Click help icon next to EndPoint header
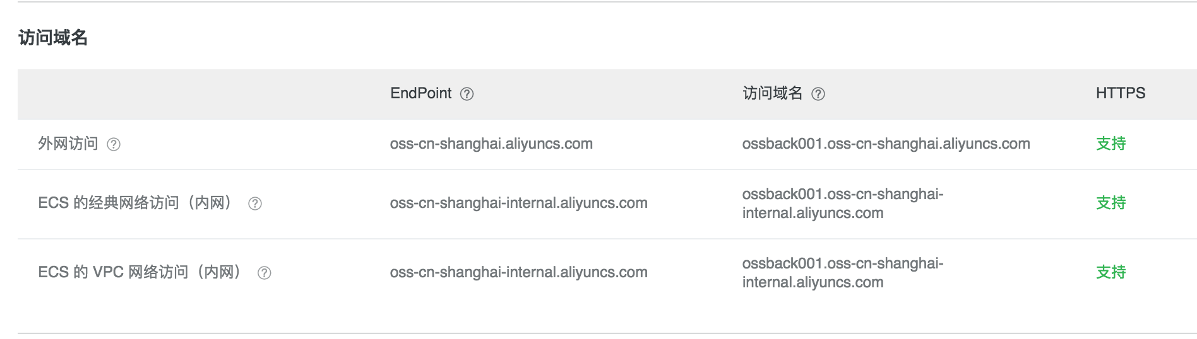Image resolution: width=1197 pixels, height=339 pixels. [467, 94]
